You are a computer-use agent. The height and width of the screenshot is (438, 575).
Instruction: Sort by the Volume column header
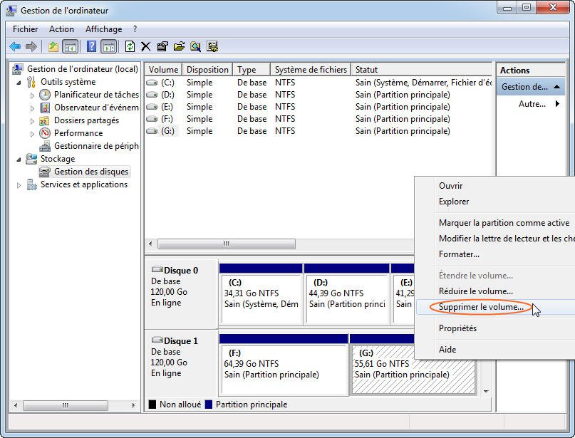click(164, 70)
